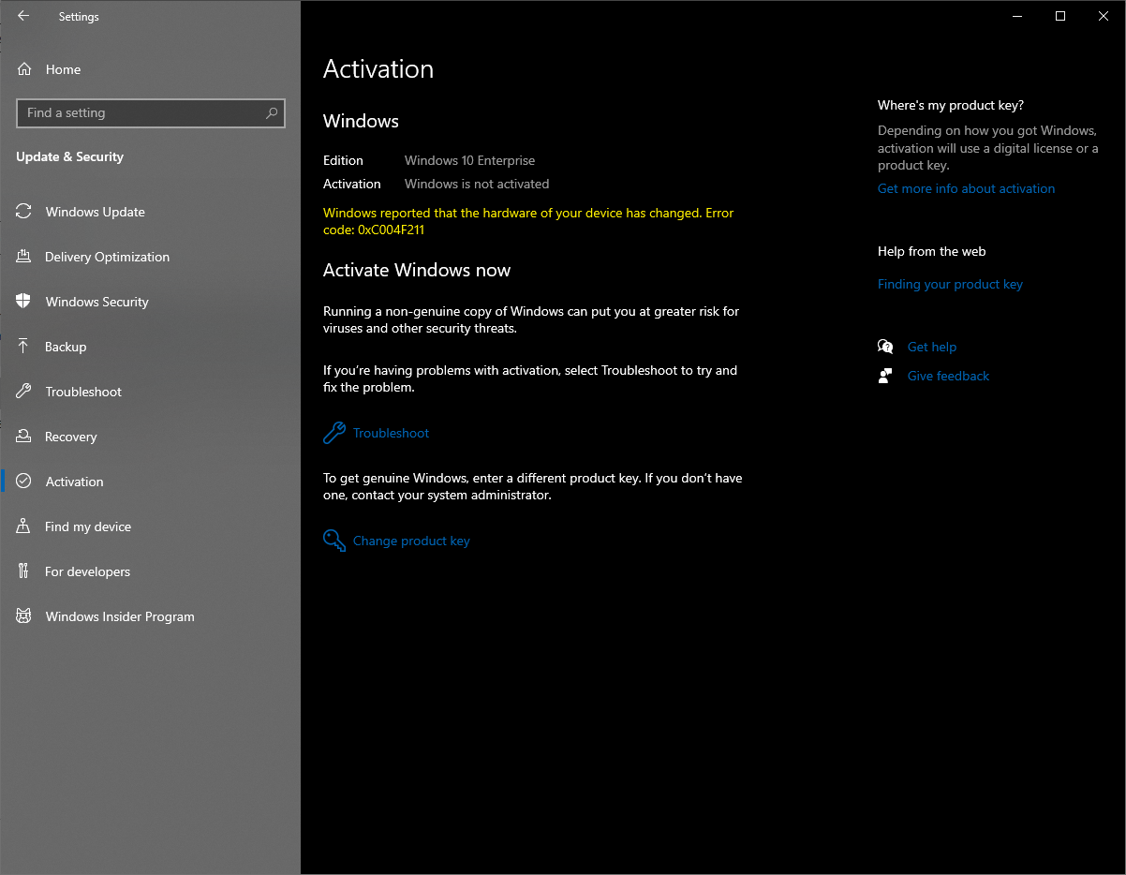Select the Backup upload arrow icon
This screenshot has height=875, width=1126.
click(x=24, y=347)
